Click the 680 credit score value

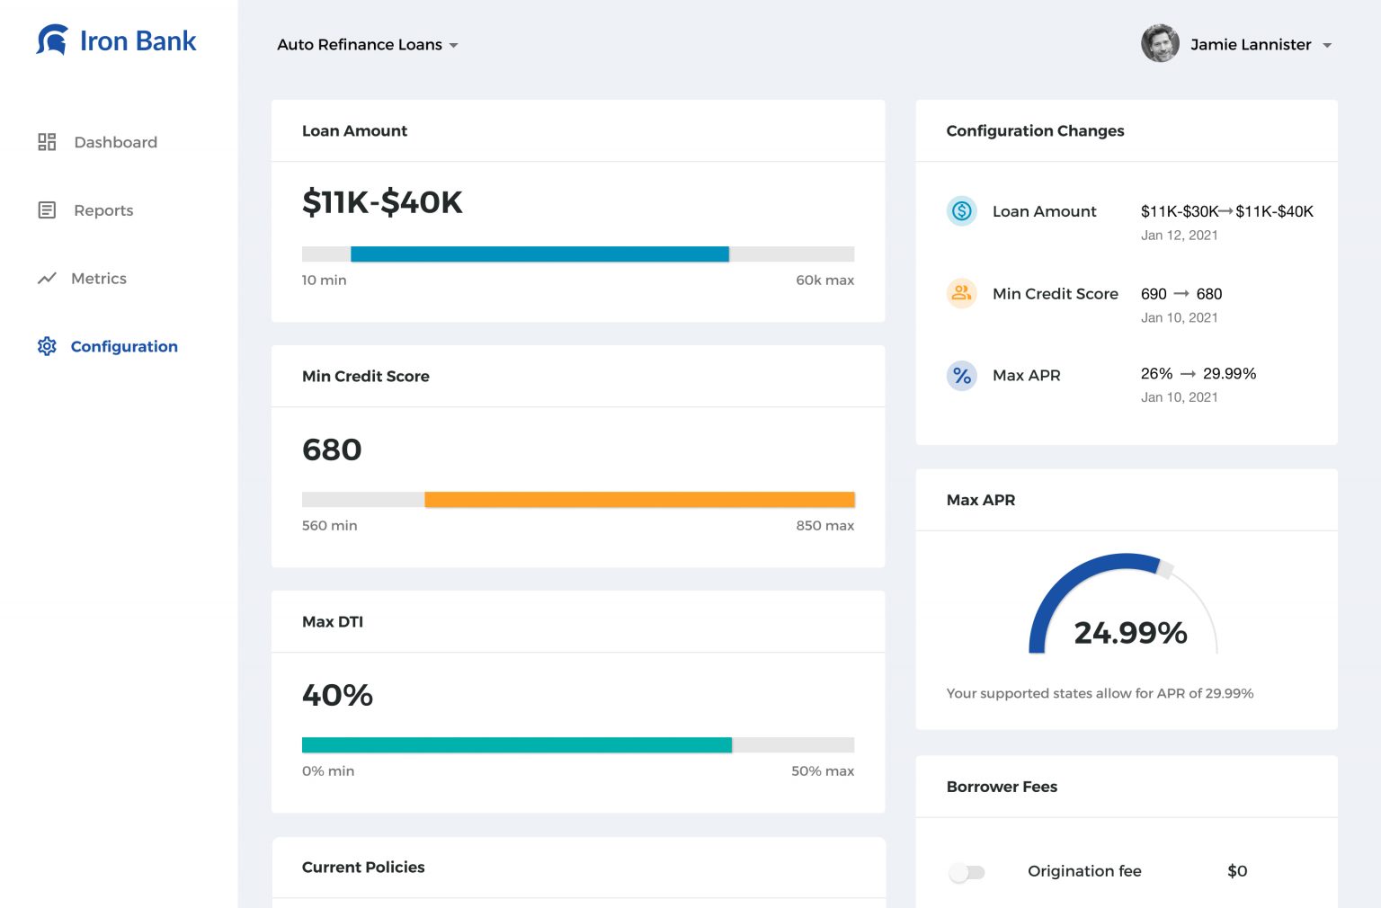pos(332,450)
